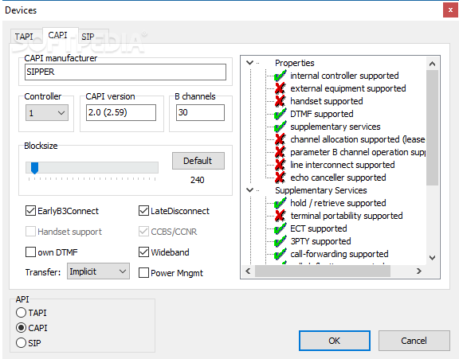Viewport: 459px width, 359px height.
Task: Toggle the EarlyB3Connect checkbox
Action: (30, 211)
